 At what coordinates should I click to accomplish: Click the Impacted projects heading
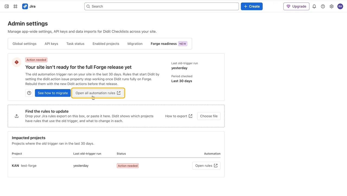tap(29, 138)
